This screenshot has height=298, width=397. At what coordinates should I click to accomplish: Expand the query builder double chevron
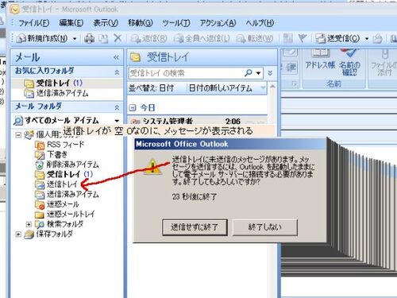pyautogui.click(x=270, y=73)
